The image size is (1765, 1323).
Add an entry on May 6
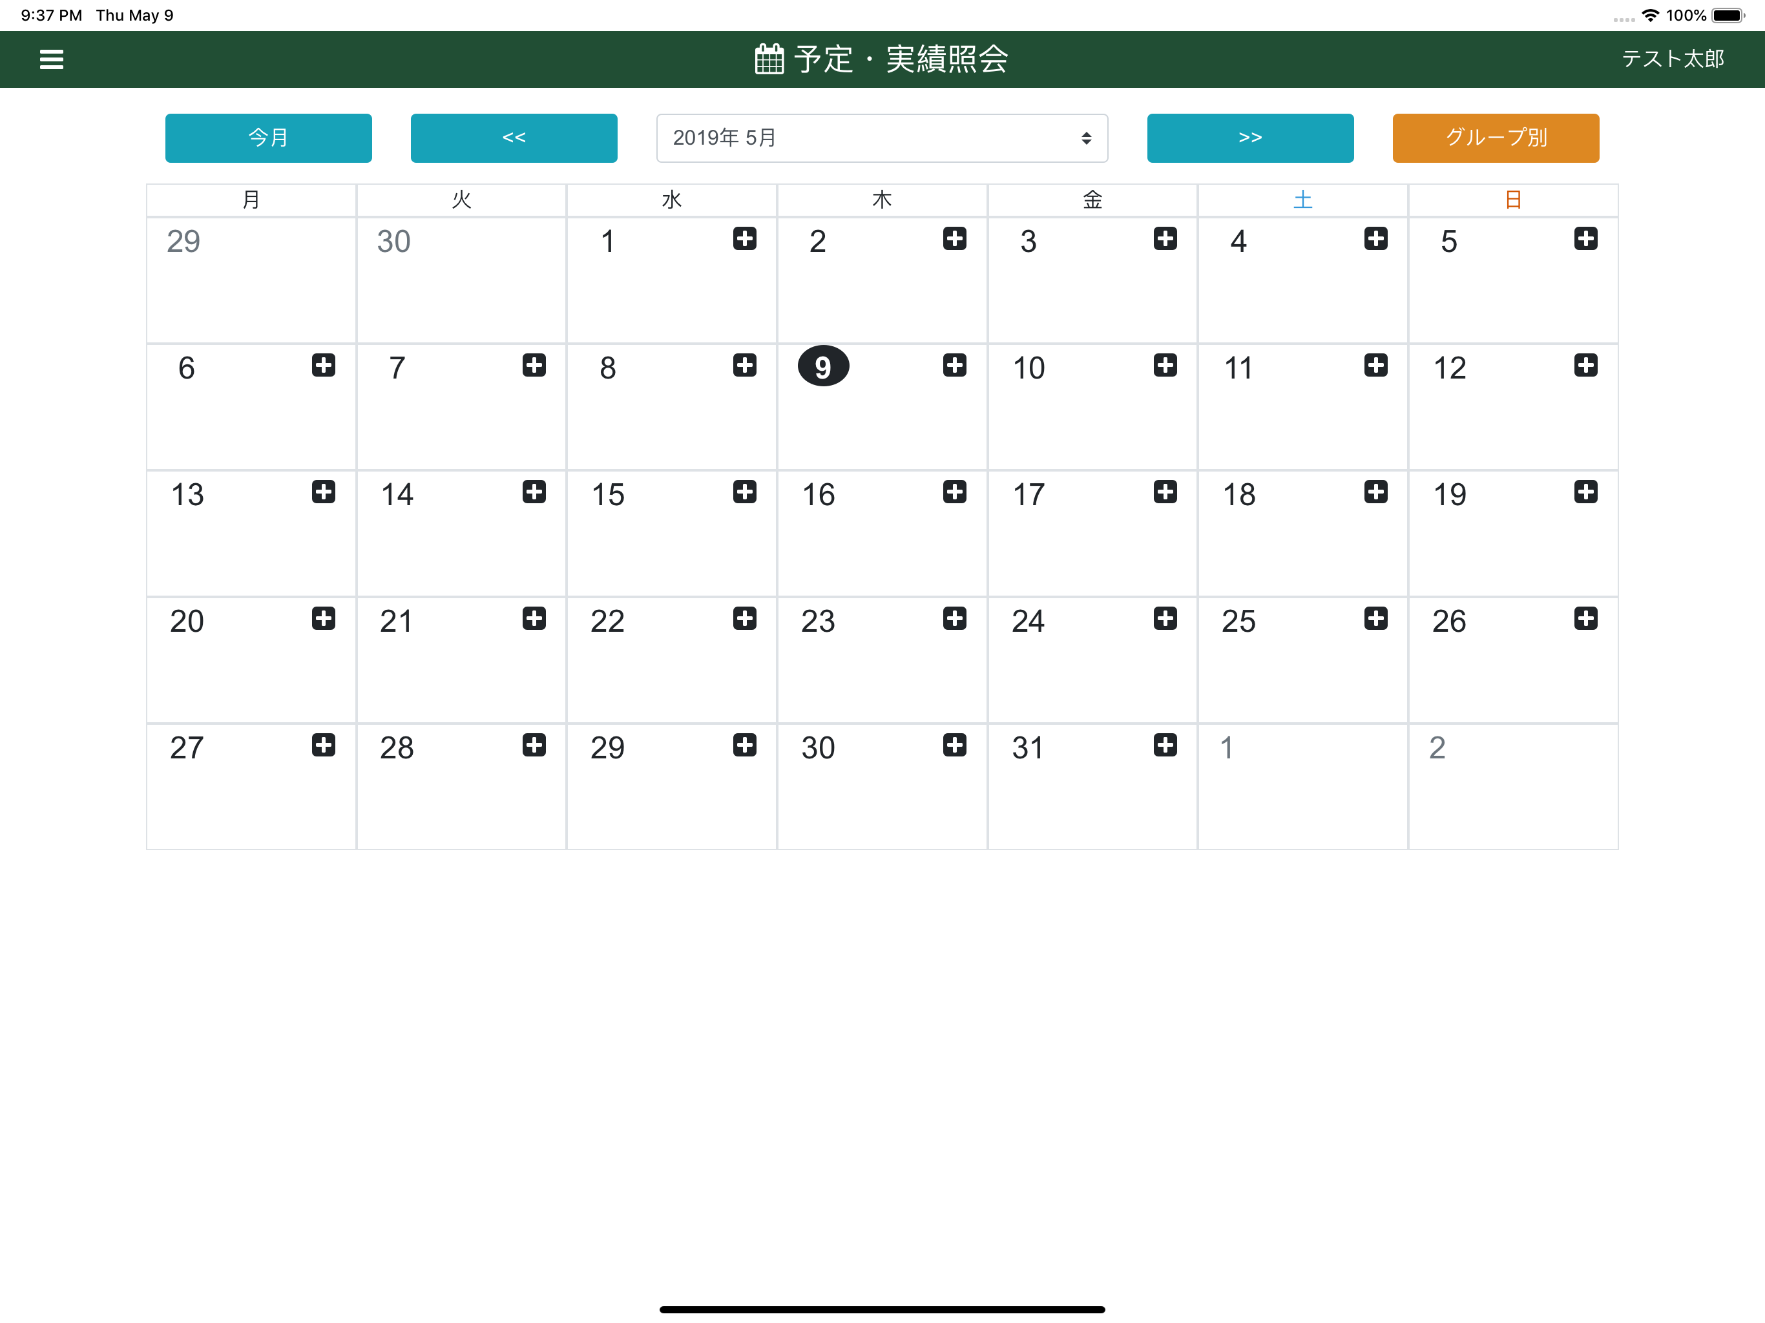(x=323, y=366)
